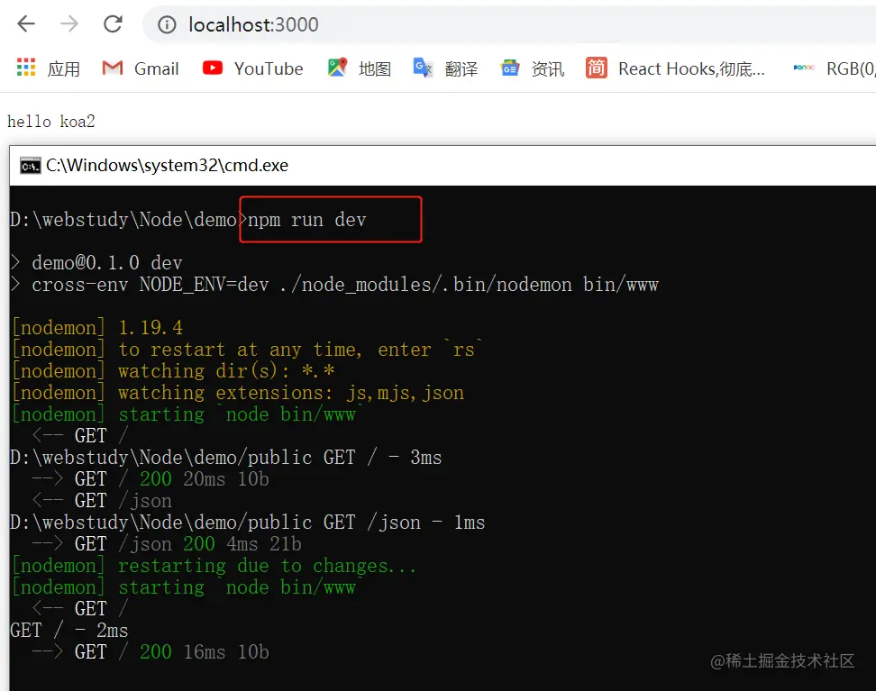Viewport: 876px width, 691px height.
Task: Click the cmd.exe window icon
Action: [30, 166]
